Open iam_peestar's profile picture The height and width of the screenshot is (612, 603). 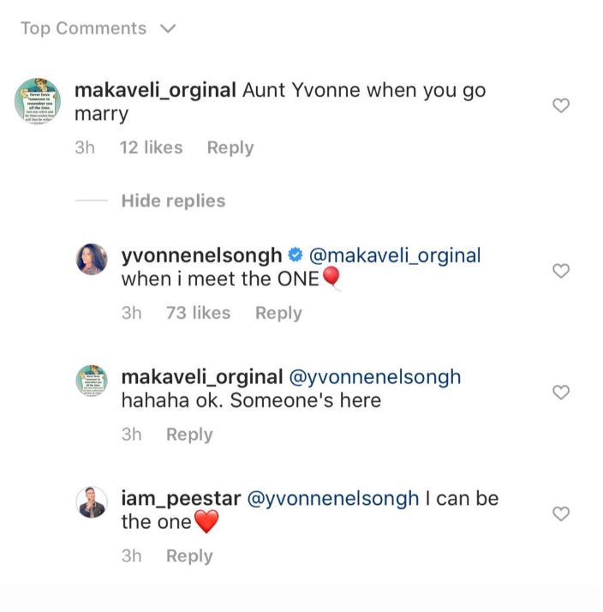point(92,503)
